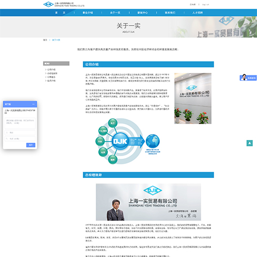Select the last link in sidebar MENU
The height and width of the screenshot is (257, 257).
51,81
